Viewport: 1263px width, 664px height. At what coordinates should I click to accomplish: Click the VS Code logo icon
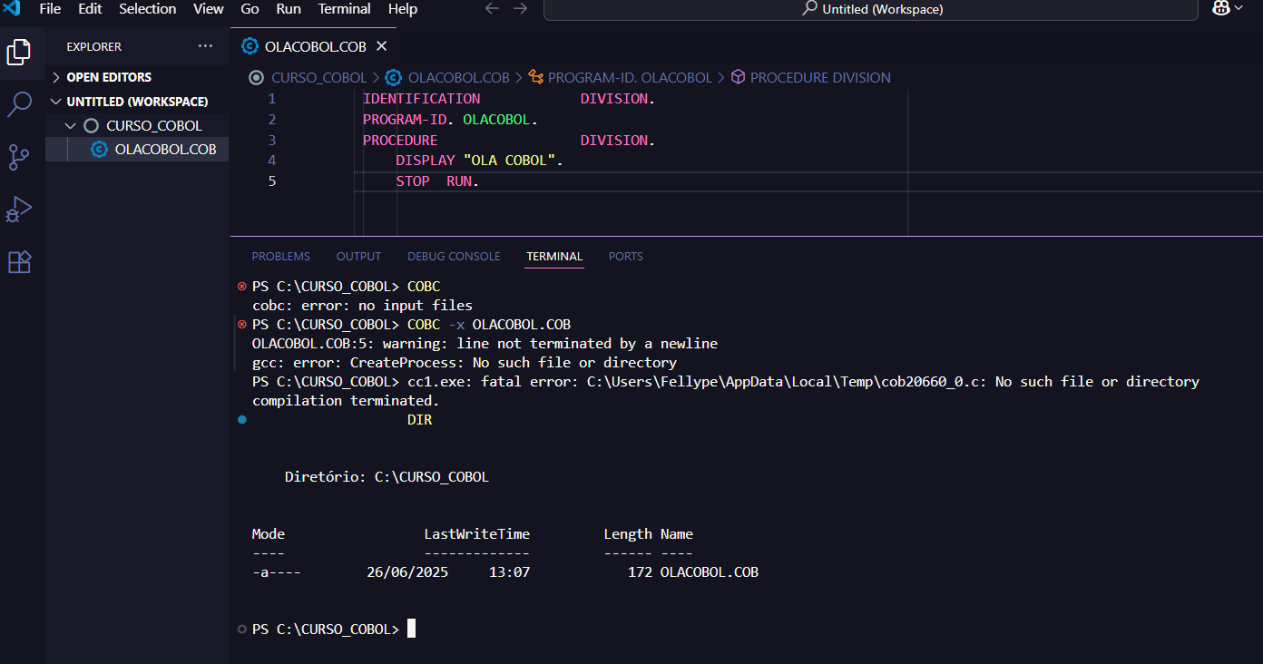coord(11,9)
